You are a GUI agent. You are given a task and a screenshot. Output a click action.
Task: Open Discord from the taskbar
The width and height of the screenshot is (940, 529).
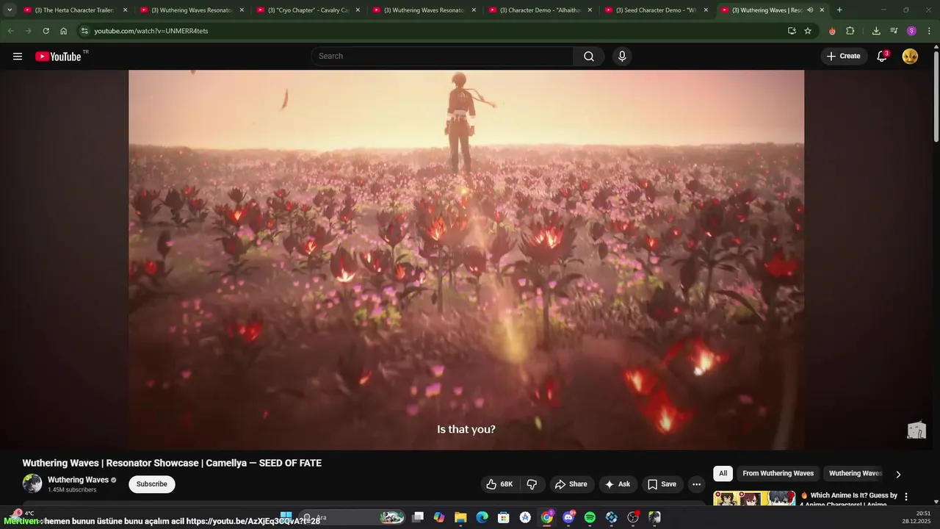click(568, 517)
